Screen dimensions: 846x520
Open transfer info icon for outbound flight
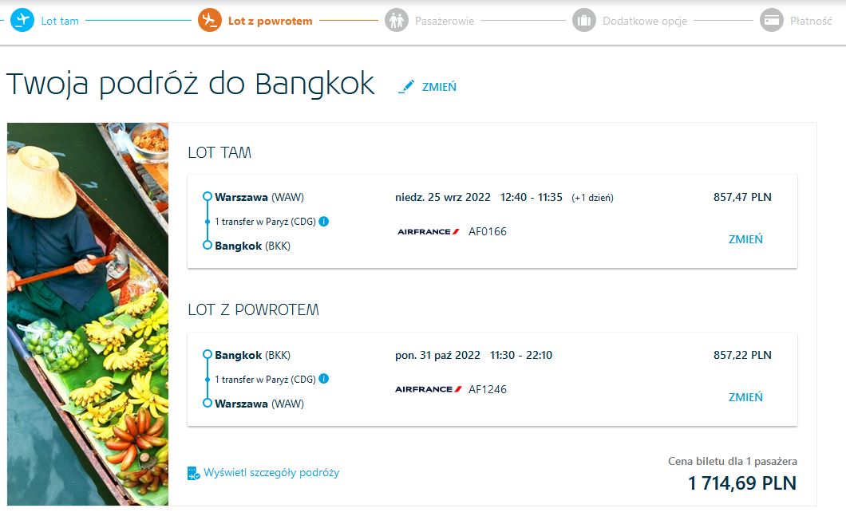coord(324,221)
